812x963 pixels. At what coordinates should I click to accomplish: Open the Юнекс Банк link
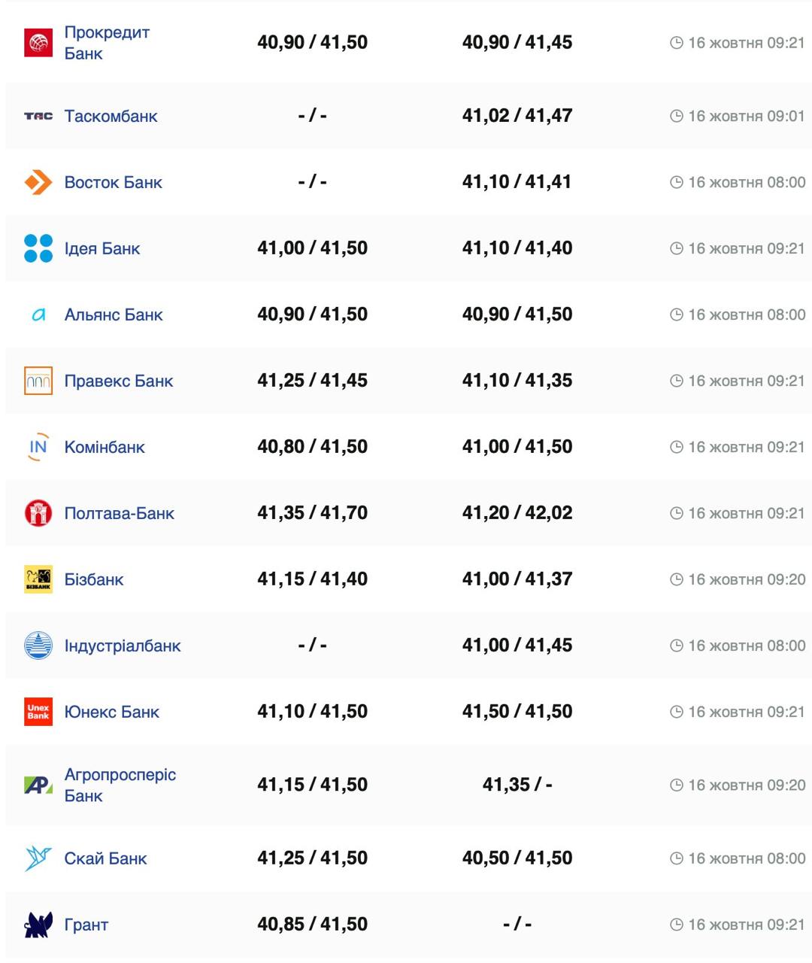[x=112, y=712]
